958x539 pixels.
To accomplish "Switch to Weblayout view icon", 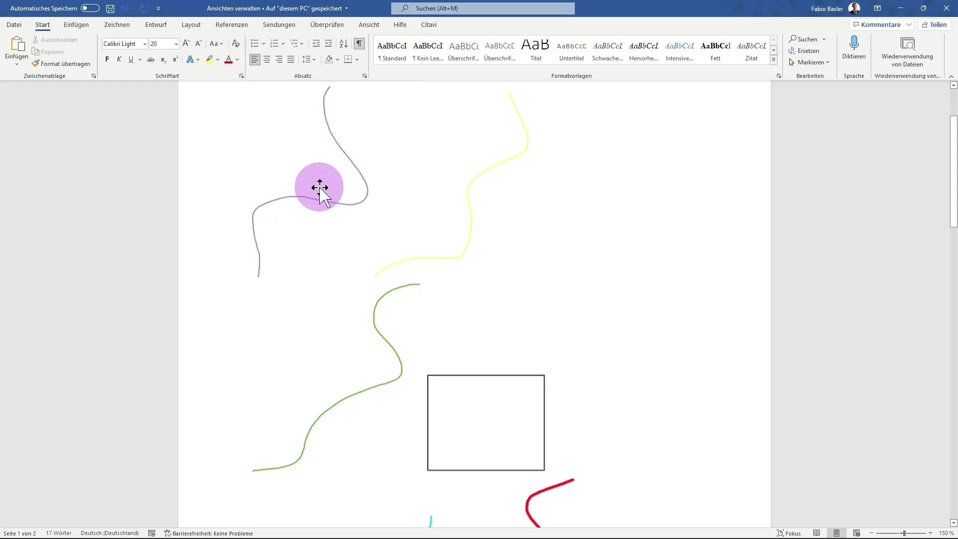I will point(857,534).
